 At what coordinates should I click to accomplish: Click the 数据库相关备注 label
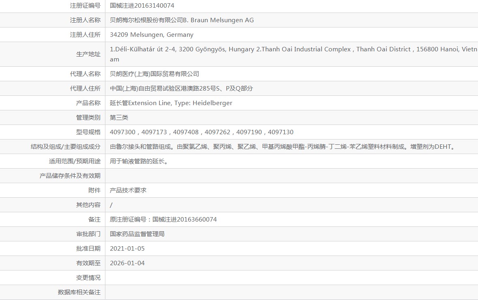[79, 292]
